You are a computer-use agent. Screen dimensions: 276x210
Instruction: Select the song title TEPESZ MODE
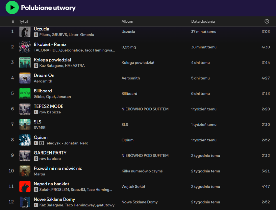(48, 106)
